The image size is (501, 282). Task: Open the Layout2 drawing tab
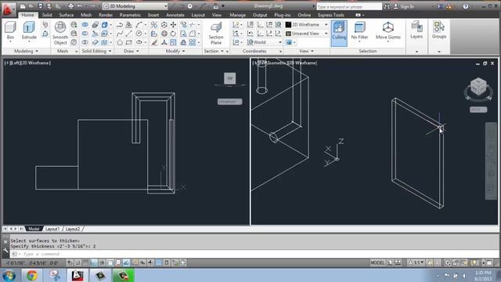pyautogui.click(x=73, y=229)
